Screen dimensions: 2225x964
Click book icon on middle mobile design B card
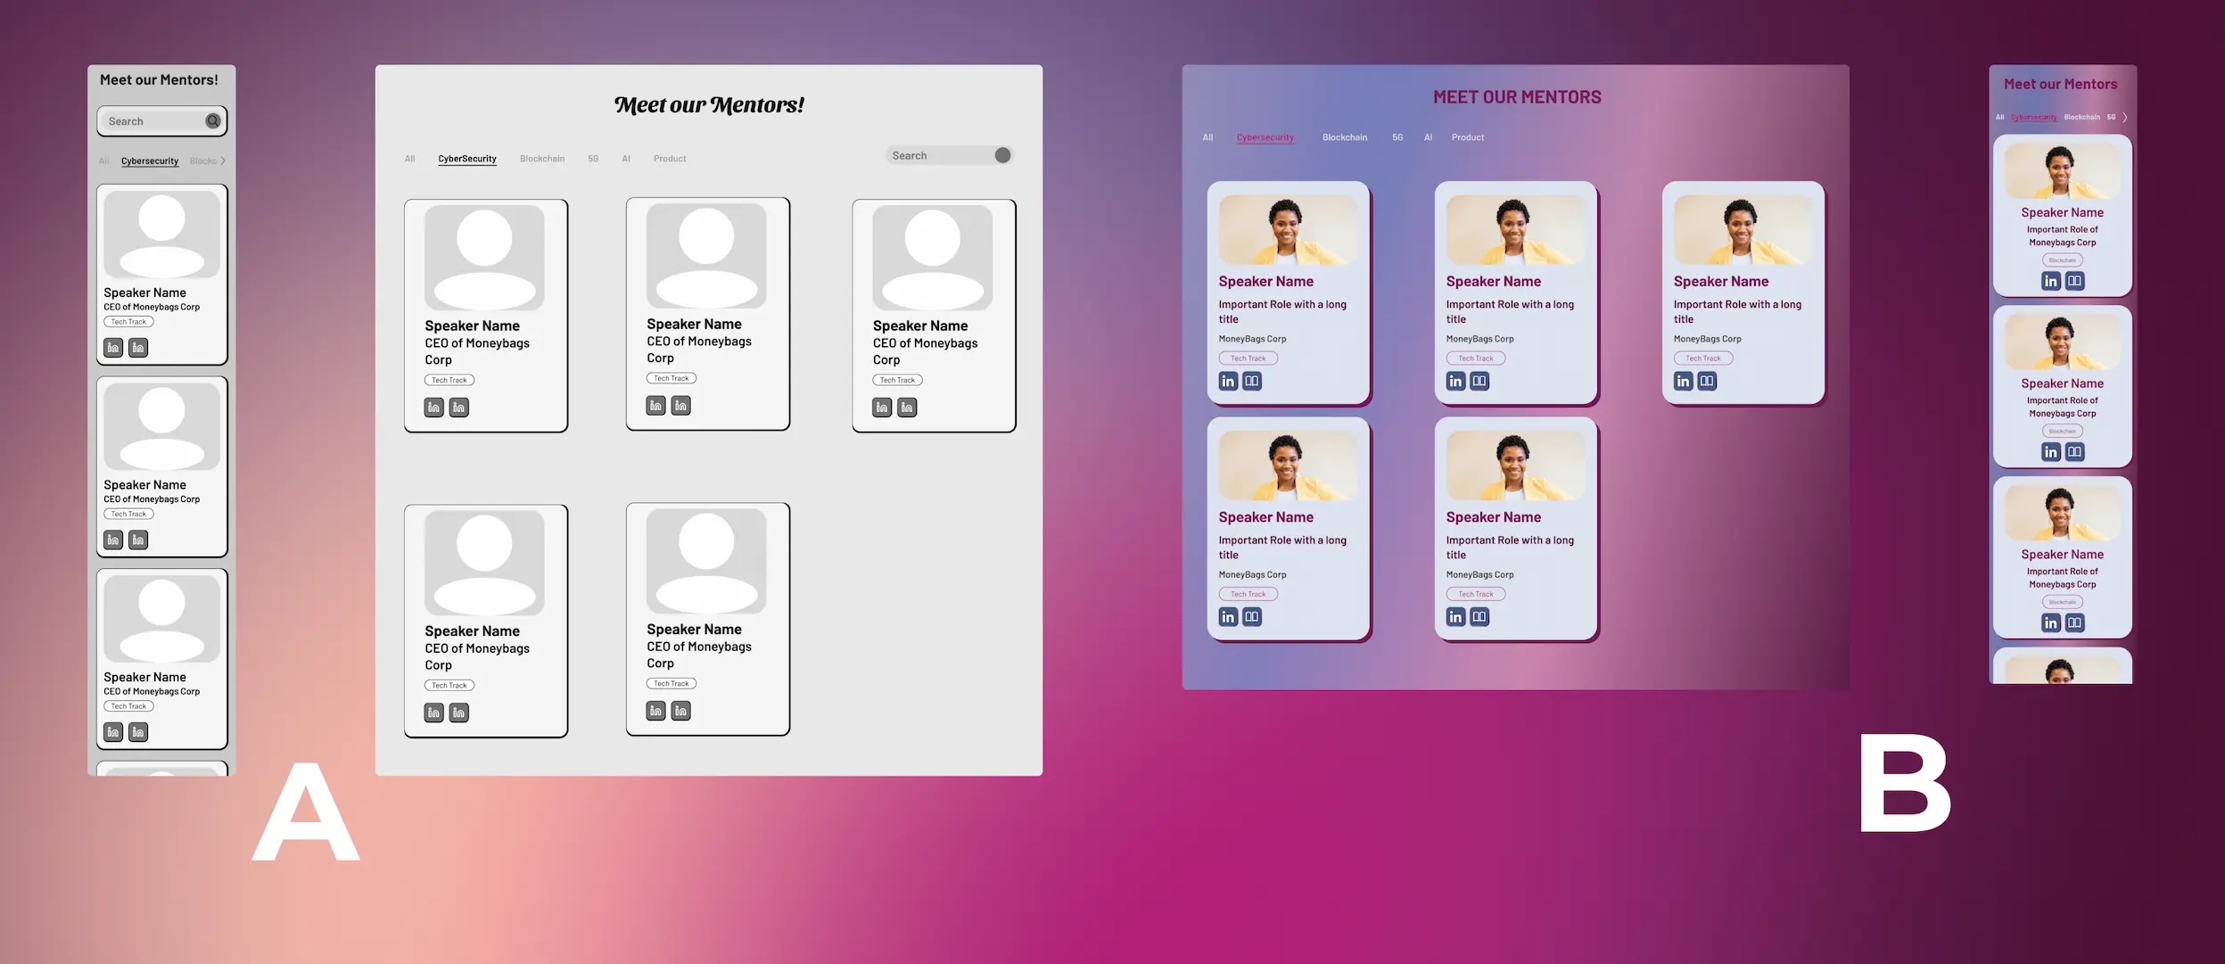coord(2075,451)
